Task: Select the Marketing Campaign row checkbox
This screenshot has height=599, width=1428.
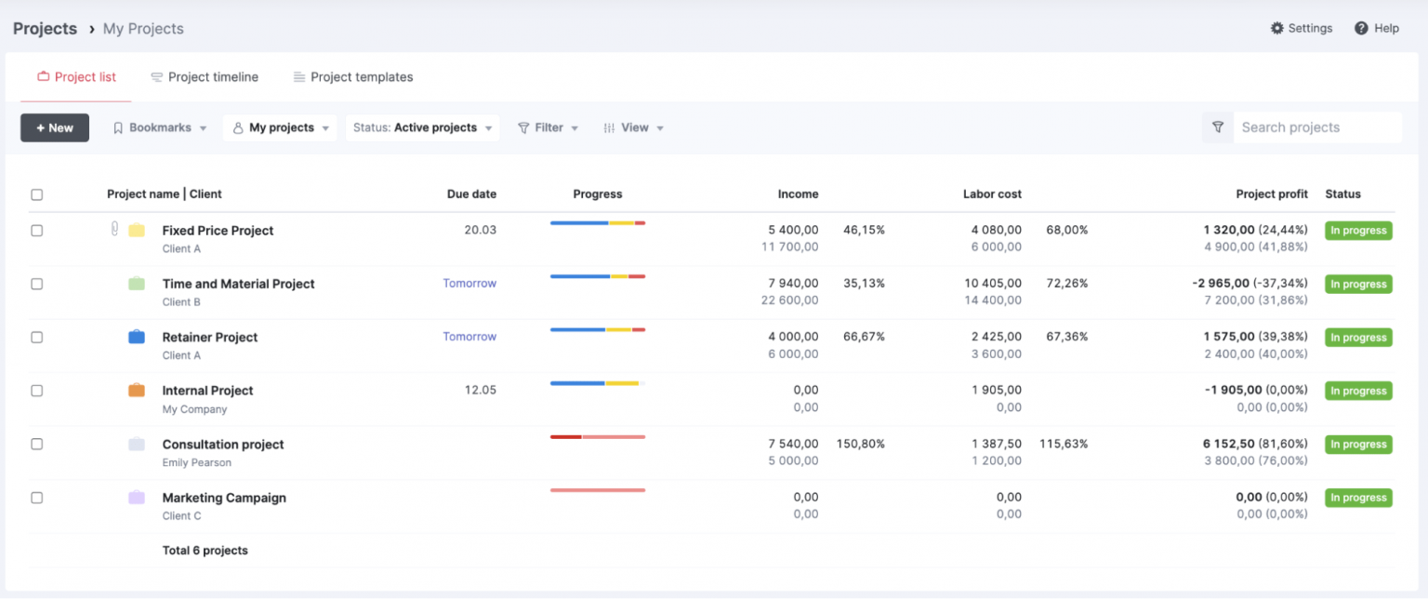Action: point(36,498)
